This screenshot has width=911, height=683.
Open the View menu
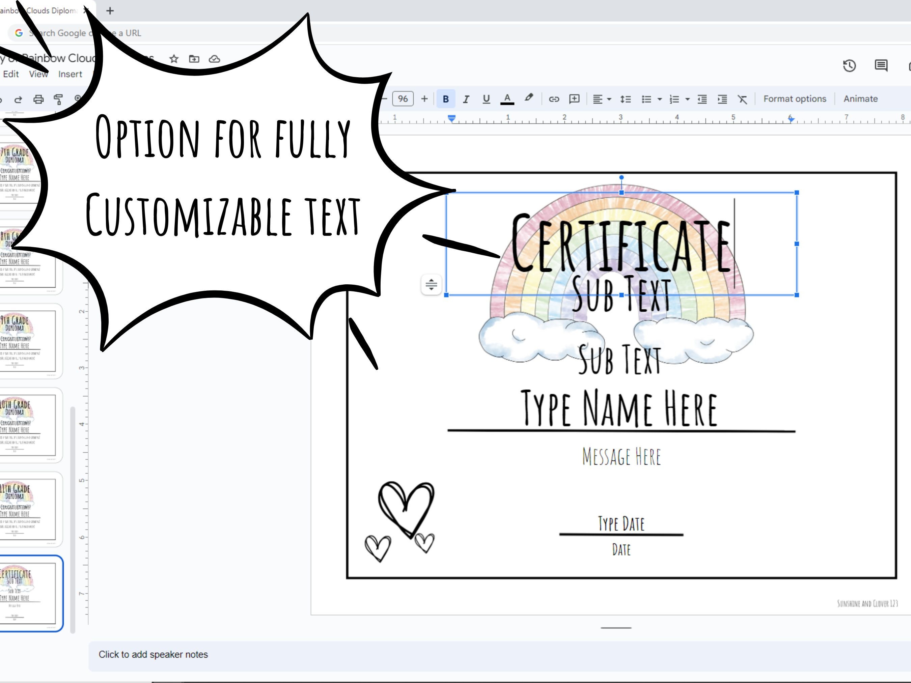(x=38, y=74)
